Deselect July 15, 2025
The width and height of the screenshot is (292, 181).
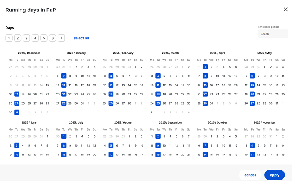click(x=64, y=155)
